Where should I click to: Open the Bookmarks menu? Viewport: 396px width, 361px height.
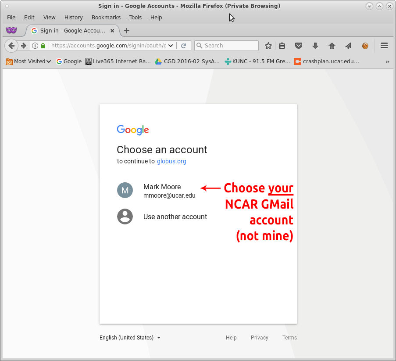[106, 18]
